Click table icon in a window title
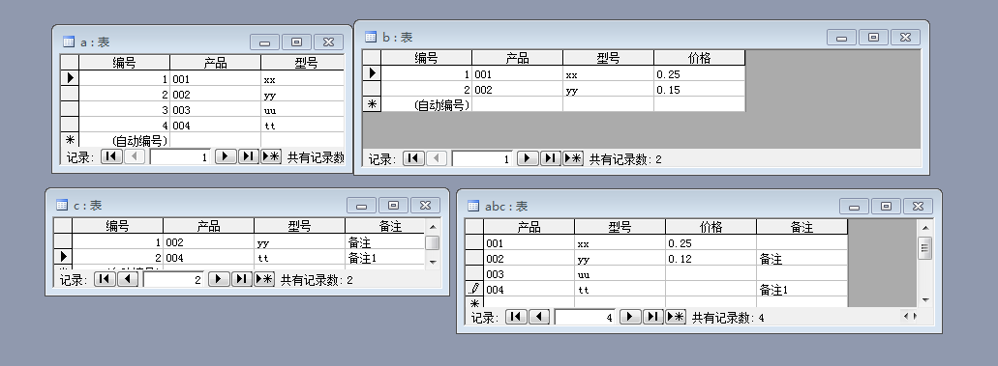The height and width of the screenshot is (366, 998). (x=69, y=42)
